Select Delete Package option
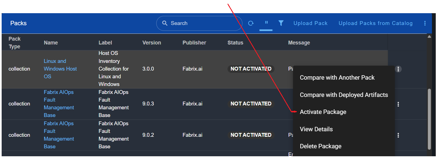438x159 pixels. click(x=321, y=146)
